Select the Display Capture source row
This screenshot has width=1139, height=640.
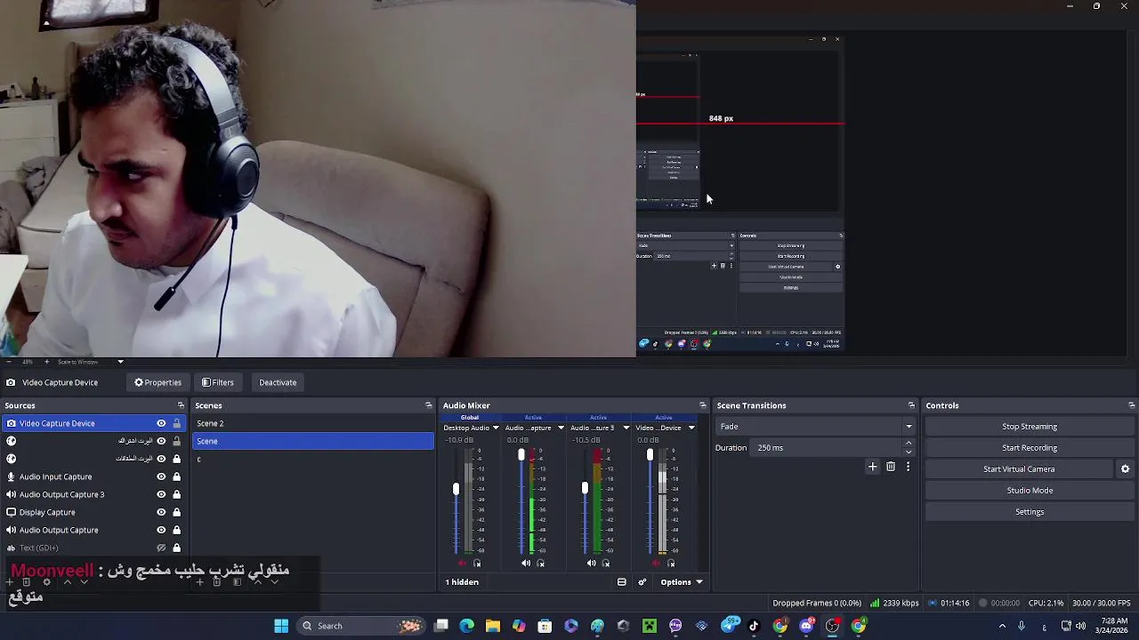[93, 512]
